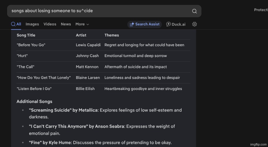
Task: Click "Screaming Suicide" by Metallica entry
Action: click(x=105, y=113)
